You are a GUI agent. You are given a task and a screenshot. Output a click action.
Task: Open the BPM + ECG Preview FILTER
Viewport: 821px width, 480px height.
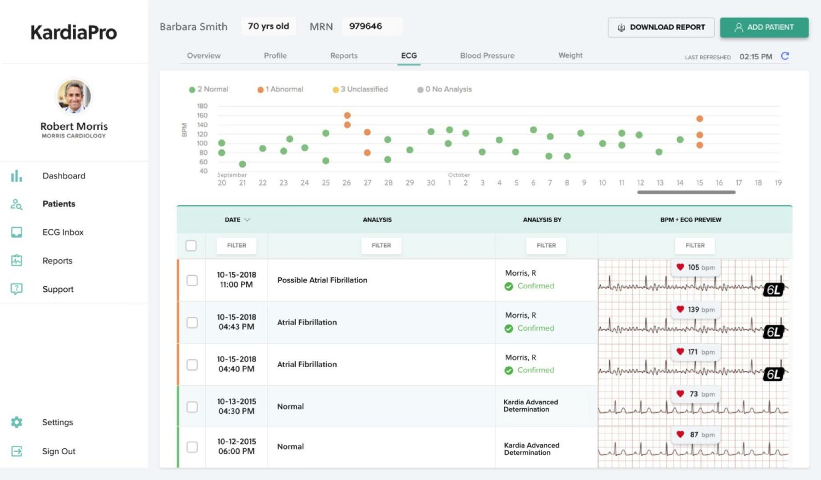695,246
